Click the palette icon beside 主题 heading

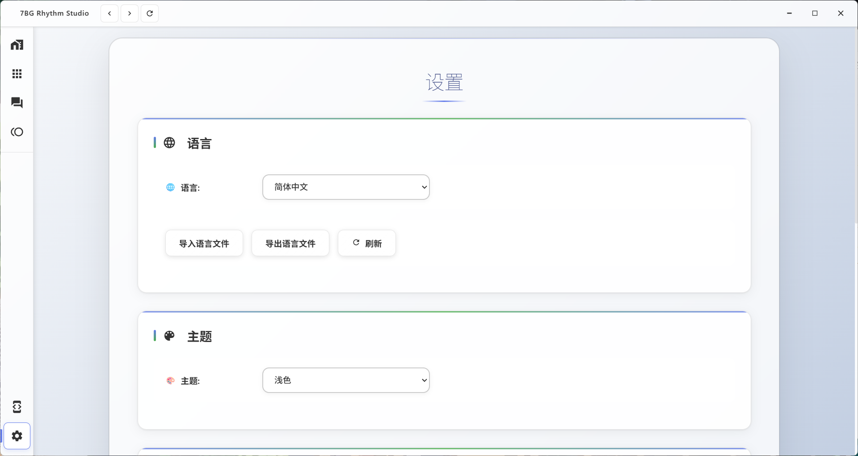click(169, 336)
